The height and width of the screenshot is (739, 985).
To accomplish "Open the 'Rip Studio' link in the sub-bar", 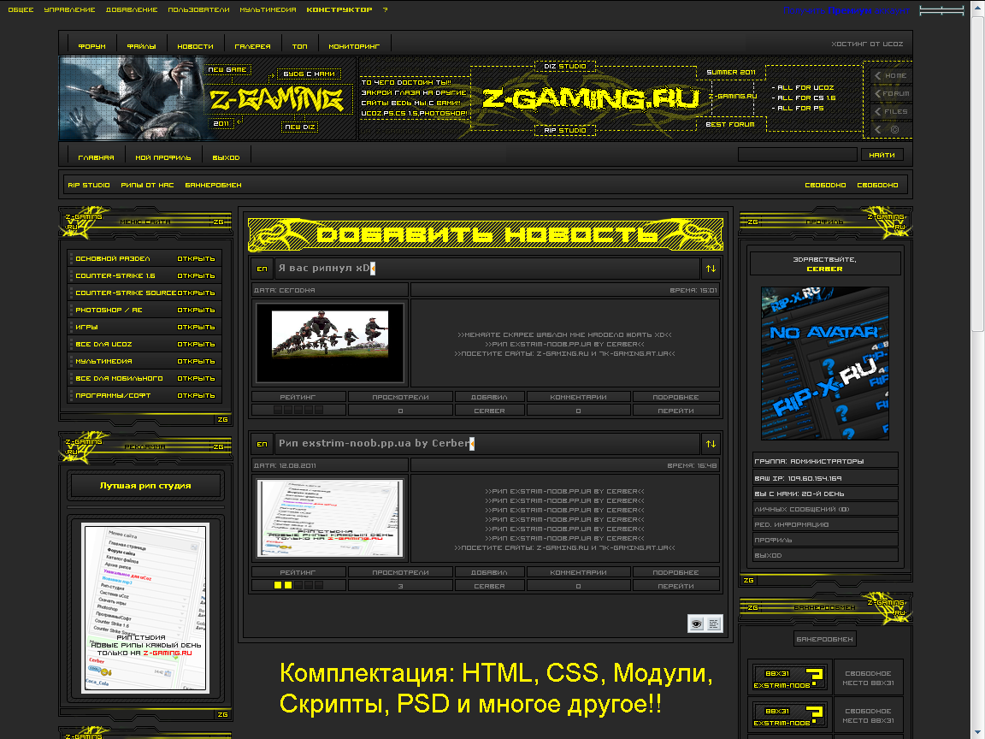I will pos(89,186).
